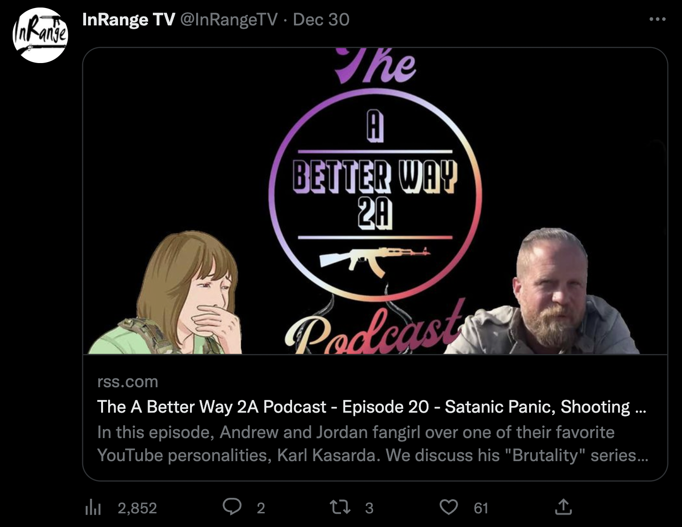This screenshot has width=682, height=527.
Task: Retweet using the retweet arrows icon
Action: pyautogui.click(x=340, y=507)
